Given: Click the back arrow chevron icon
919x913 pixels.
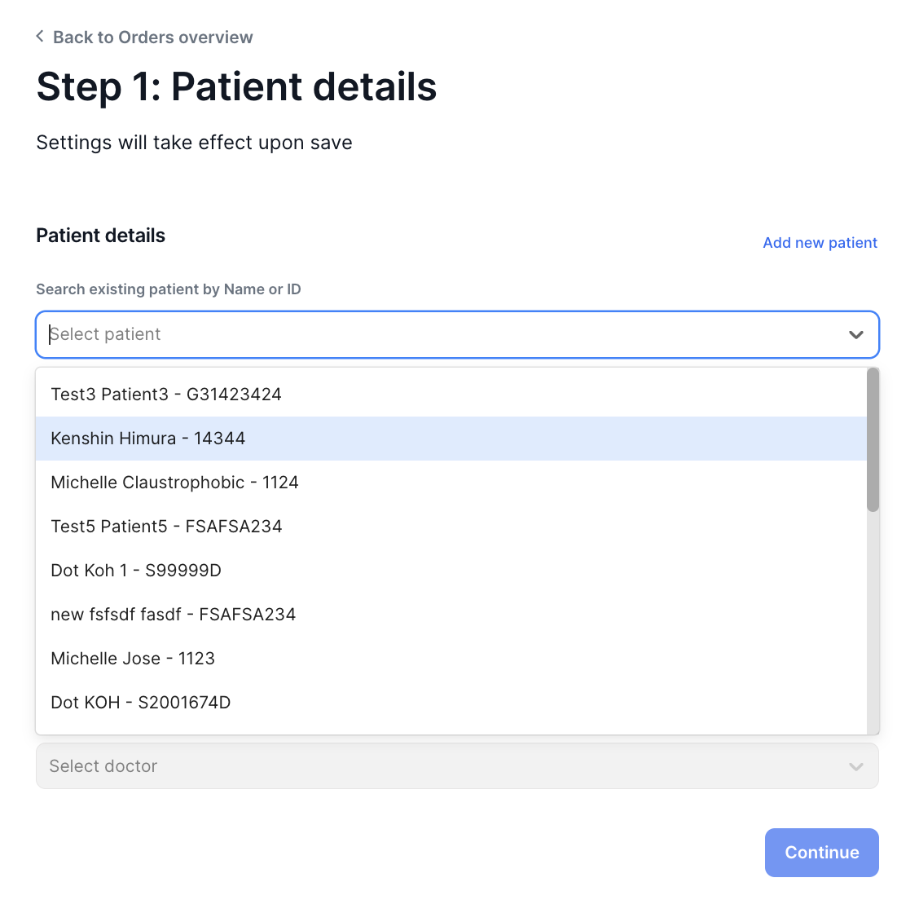Looking at the screenshot, I should point(40,37).
